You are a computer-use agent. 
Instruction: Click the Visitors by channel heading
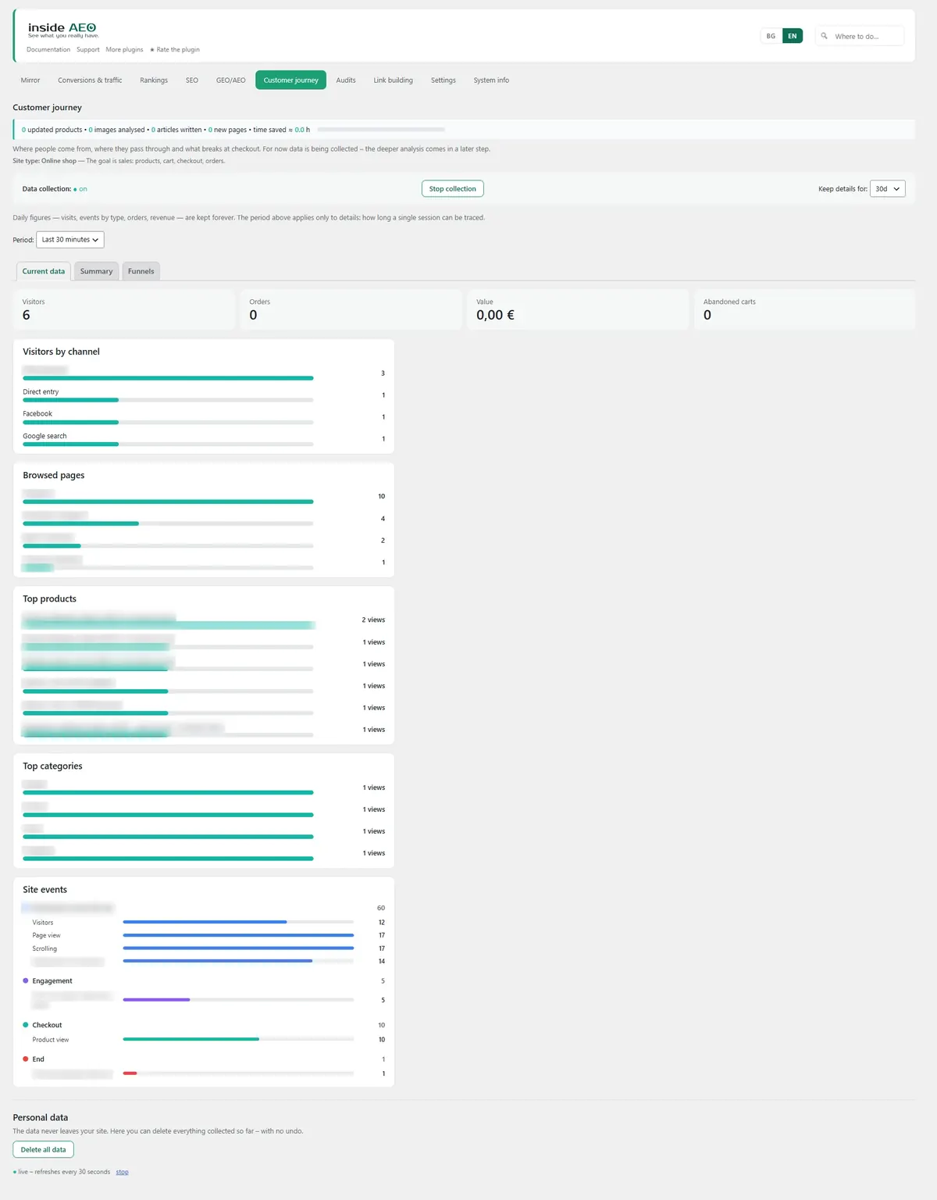click(61, 352)
